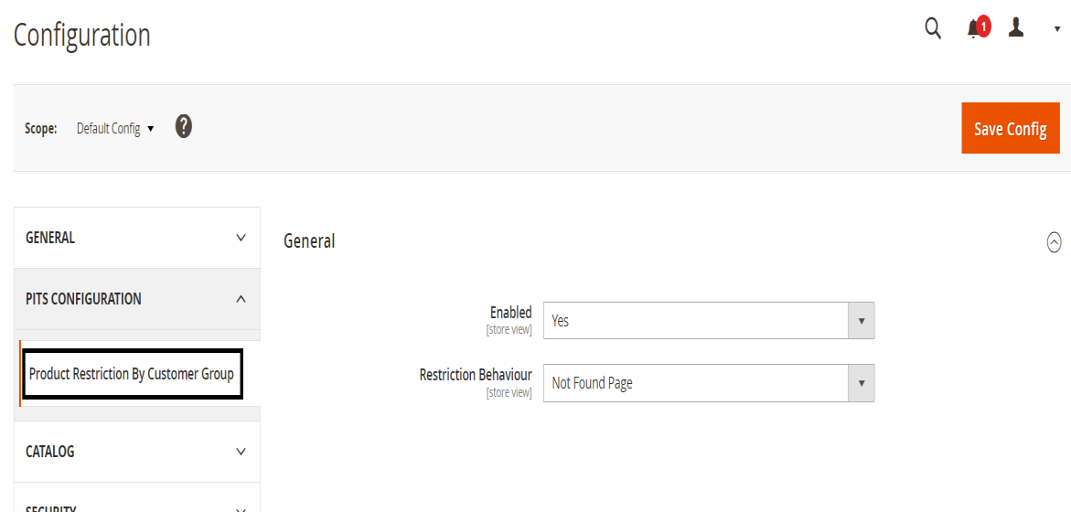Open the Default Config scope switcher
Screen dimensions: 1071x512
click(x=115, y=129)
